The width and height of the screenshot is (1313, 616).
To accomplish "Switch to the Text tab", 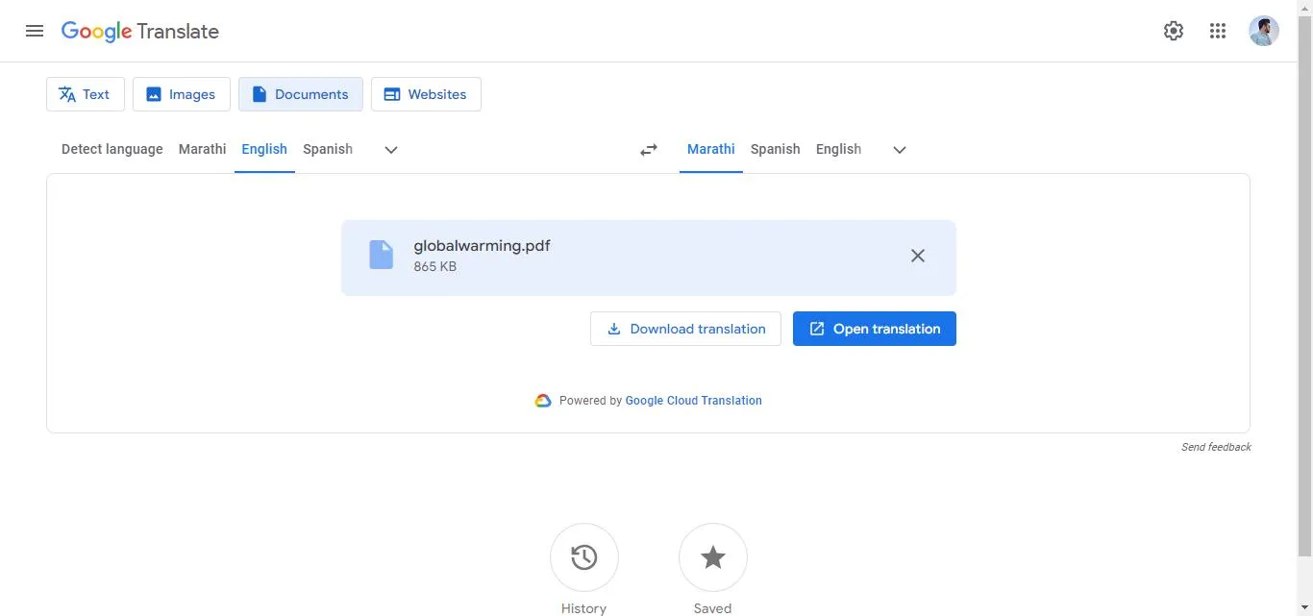I will (85, 93).
